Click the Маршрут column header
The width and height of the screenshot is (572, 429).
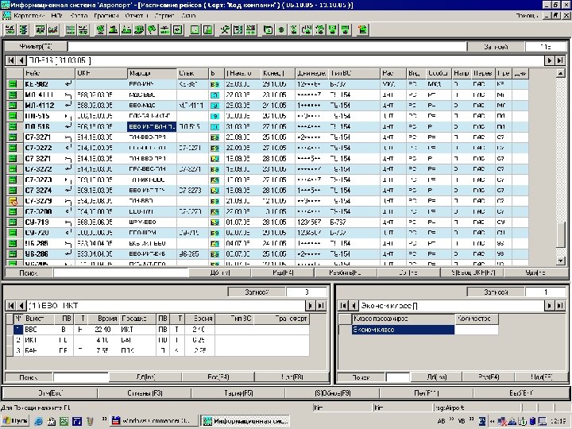(151, 73)
